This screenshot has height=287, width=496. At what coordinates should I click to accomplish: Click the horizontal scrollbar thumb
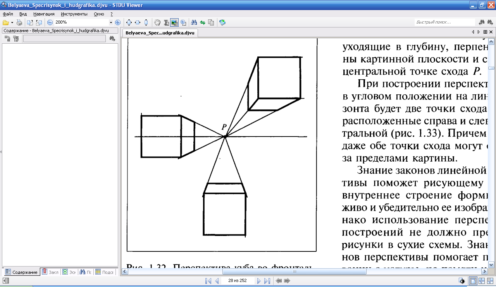point(294,272)
